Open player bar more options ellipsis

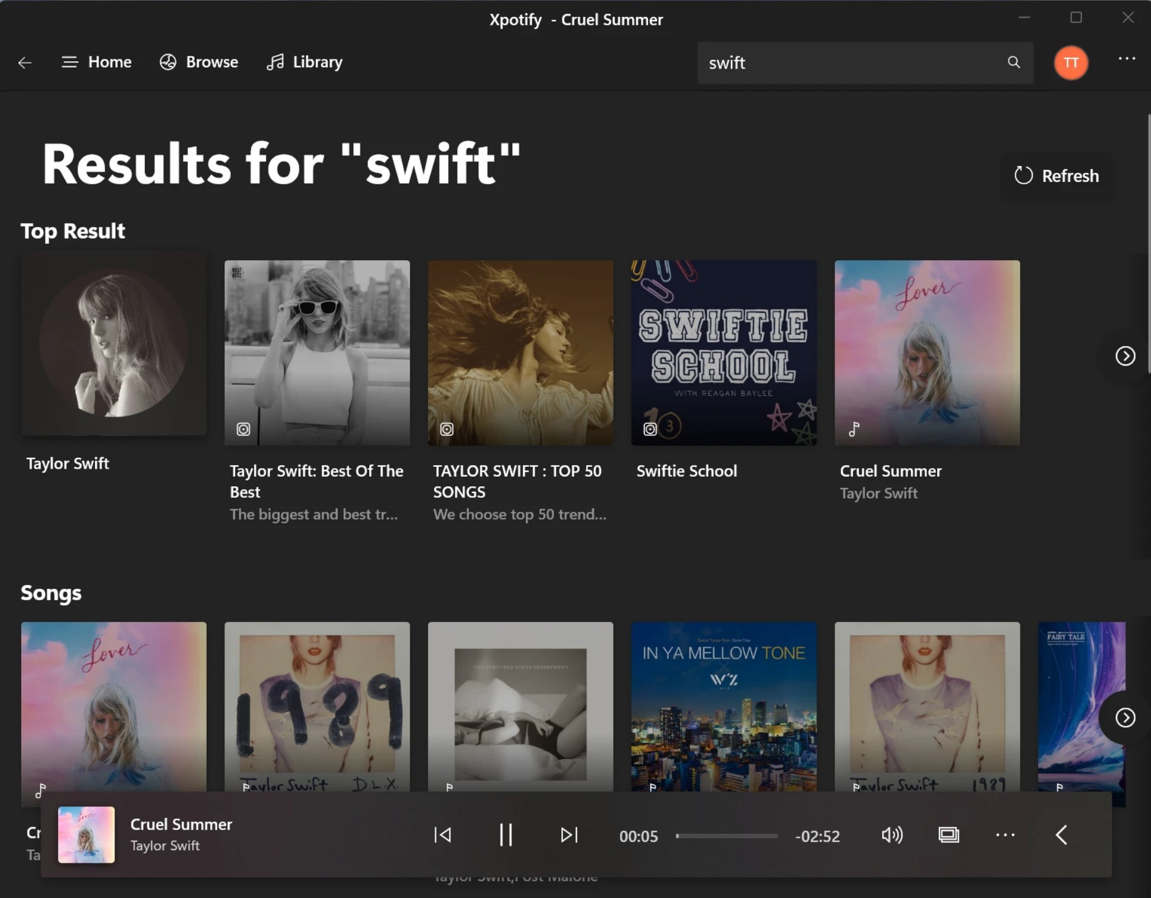tap(1006, 835)
